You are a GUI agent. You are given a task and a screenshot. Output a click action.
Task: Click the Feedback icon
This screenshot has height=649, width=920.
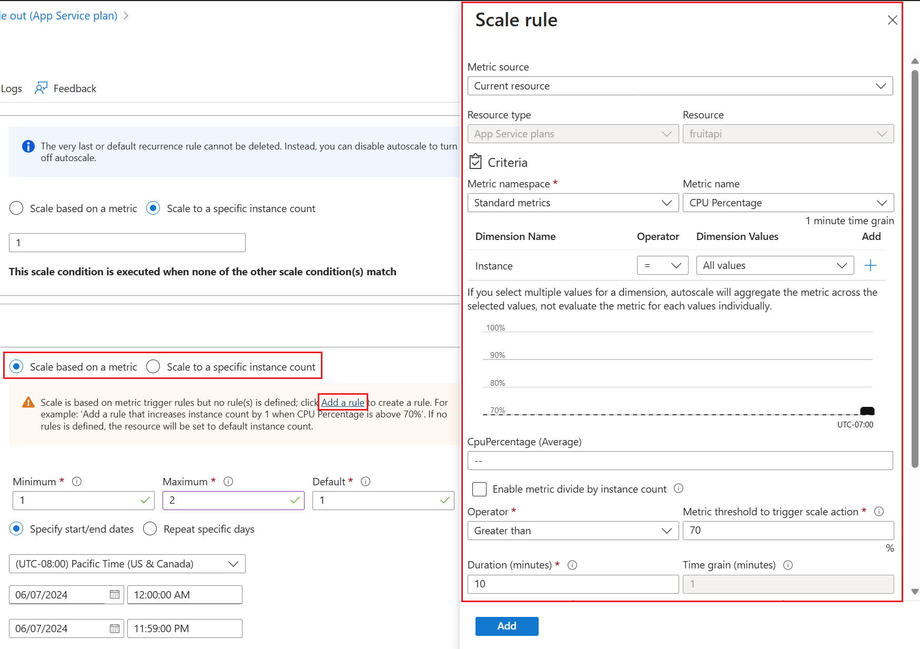click(41, 88)
